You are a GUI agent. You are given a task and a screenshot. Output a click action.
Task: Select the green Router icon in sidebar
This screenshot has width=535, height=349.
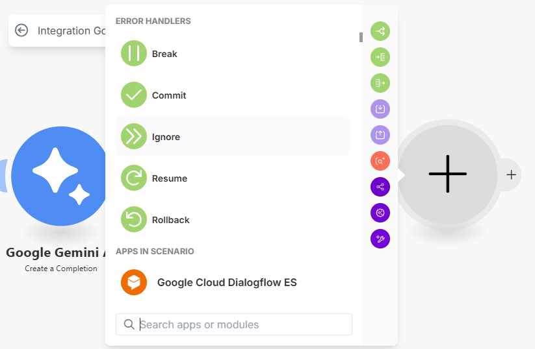[380, 31]
